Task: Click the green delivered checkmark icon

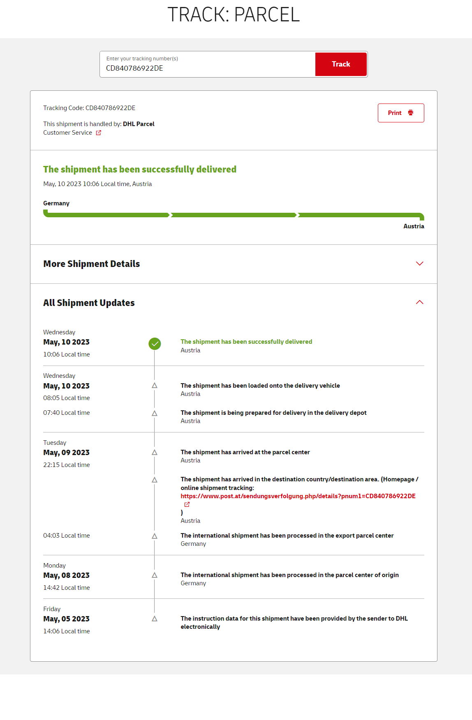Action: (155, 344)
